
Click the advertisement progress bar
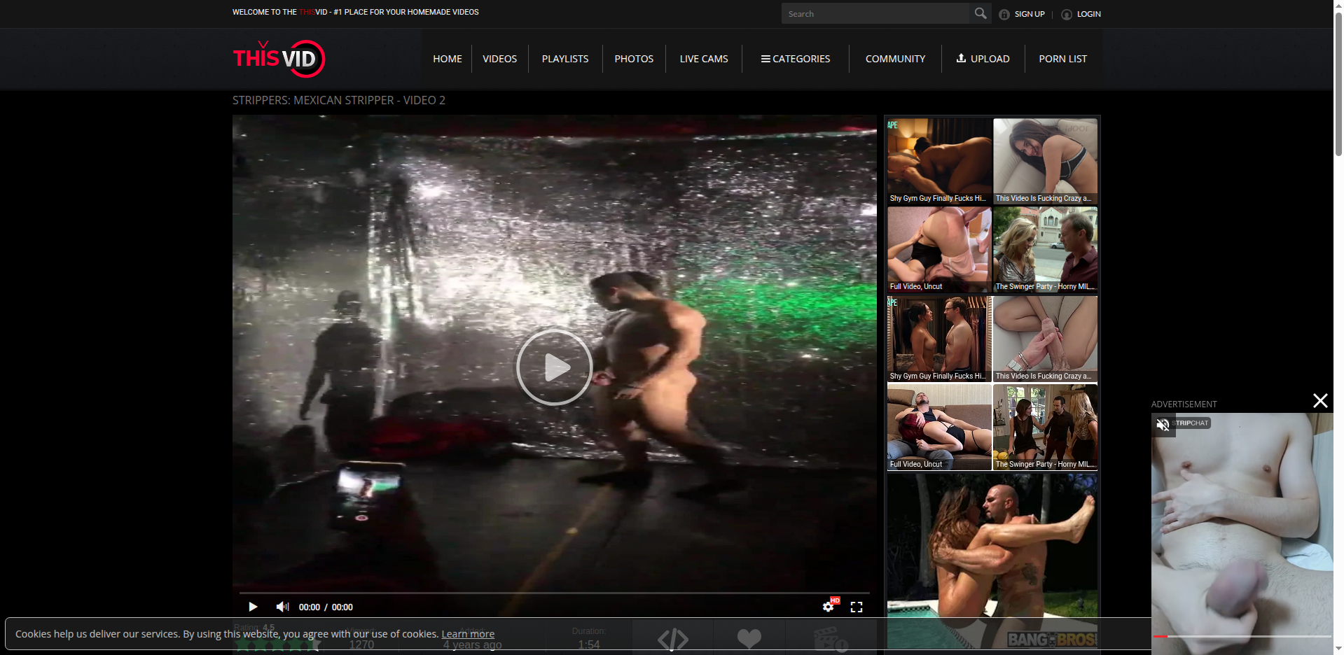coord(1242,636)
